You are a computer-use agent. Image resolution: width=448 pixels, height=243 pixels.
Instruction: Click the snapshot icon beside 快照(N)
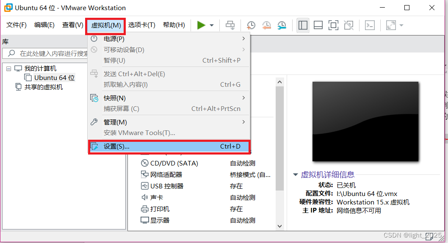point(94,98)
